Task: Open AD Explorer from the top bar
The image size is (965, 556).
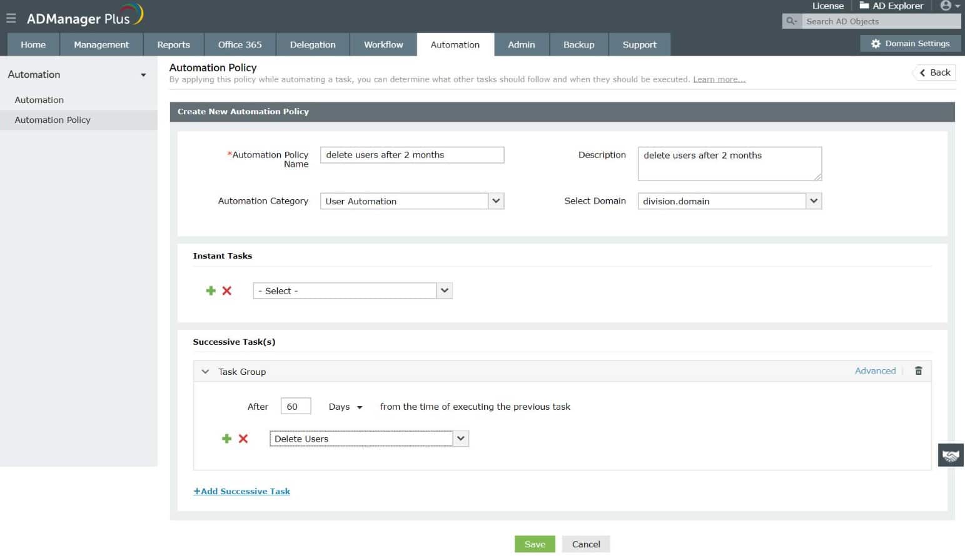Action: point(891,6)
